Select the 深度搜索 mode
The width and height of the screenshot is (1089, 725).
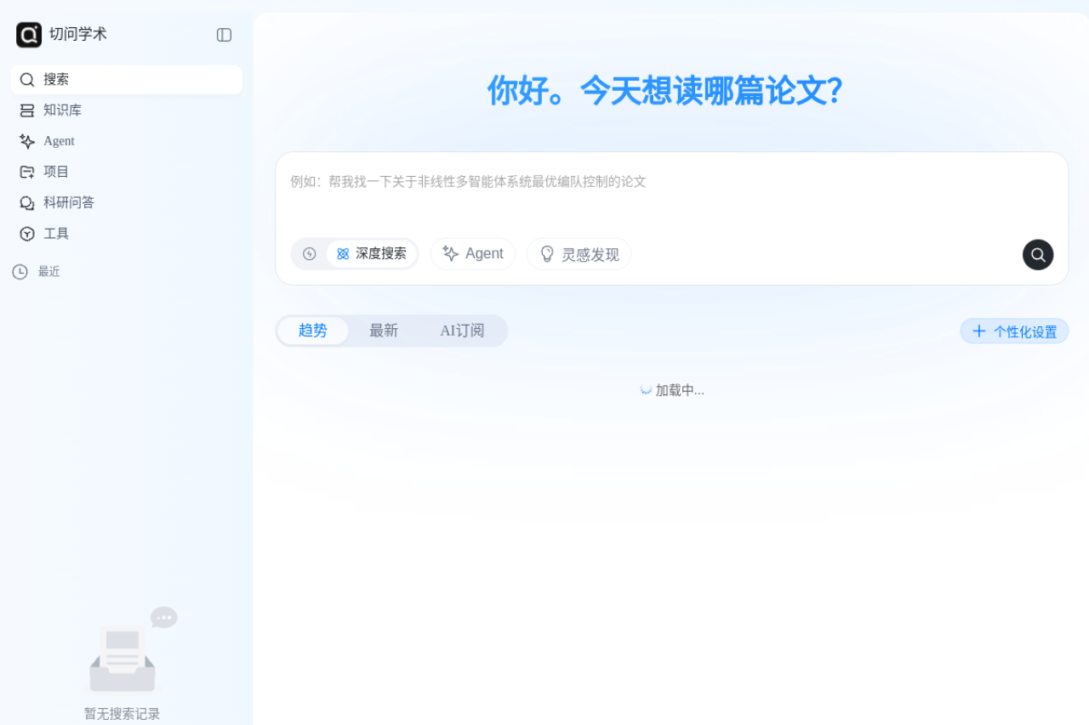[x=371, y=254]
